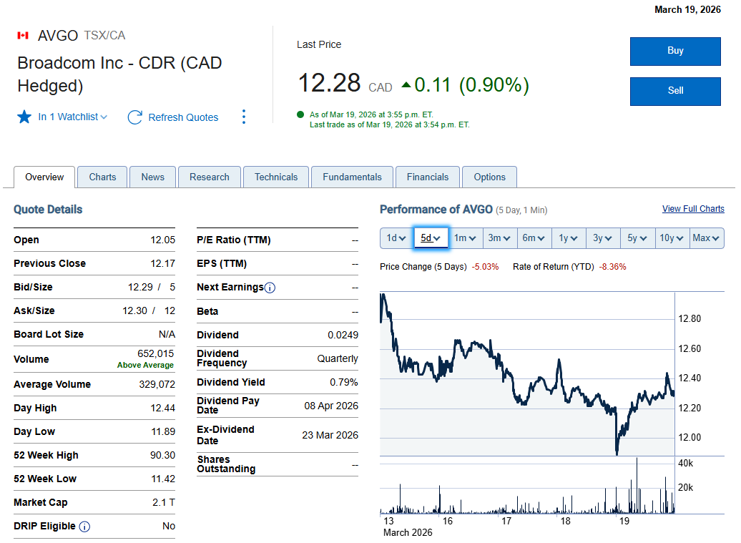Select the Max chart range
This screenshot has height=543, width=741.
pyautogui.click(x=706, y=238)
